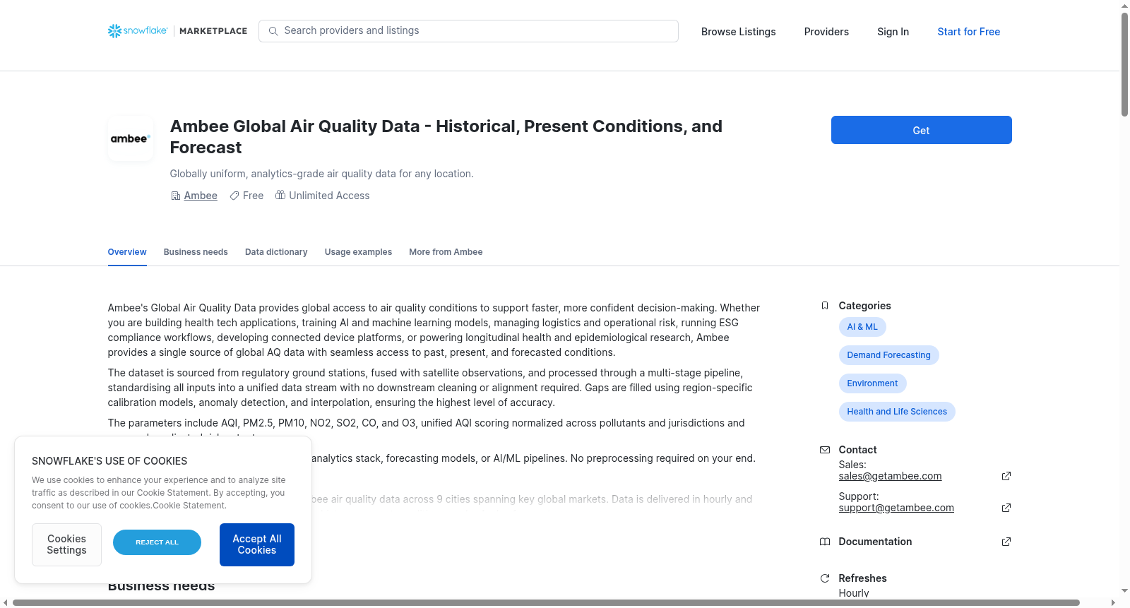Click the MARKETPLACE text in header

pyautogui.click(x=213, y=31)
